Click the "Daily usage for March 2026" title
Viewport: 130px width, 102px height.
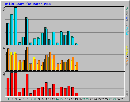pos(28,4)
